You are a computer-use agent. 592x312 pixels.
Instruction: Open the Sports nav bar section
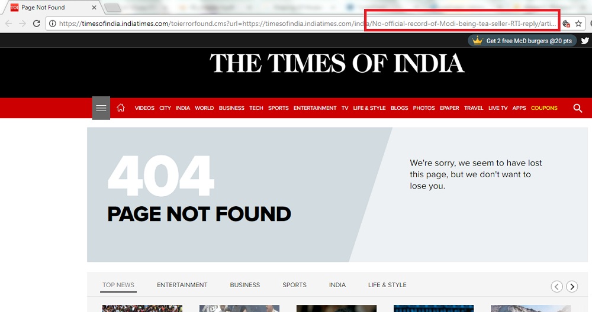[278, 108]
